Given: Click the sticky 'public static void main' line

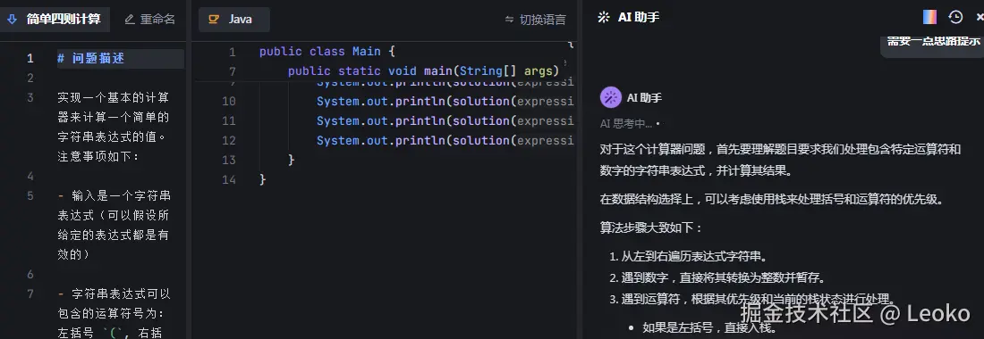Looking at the screenshot, I should click(x=424, y=71).
